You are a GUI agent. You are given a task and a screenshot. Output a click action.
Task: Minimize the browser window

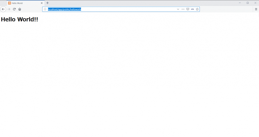tap(240, 3)
